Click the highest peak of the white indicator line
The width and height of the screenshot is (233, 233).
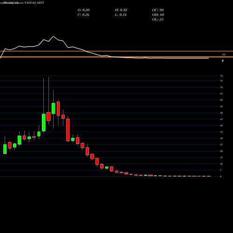[53, 36]
